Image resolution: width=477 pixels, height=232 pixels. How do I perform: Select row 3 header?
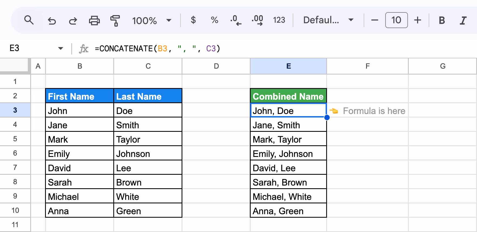15,110
